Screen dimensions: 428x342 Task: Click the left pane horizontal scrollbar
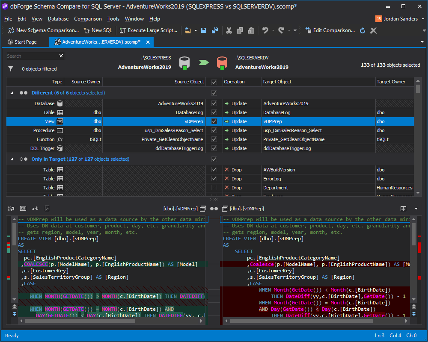pyautogui.click(x=80, y=321)
